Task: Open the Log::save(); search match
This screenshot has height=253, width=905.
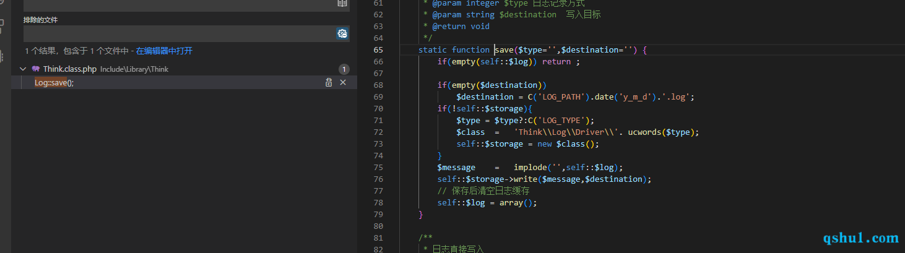Action: tap(54, 83)
